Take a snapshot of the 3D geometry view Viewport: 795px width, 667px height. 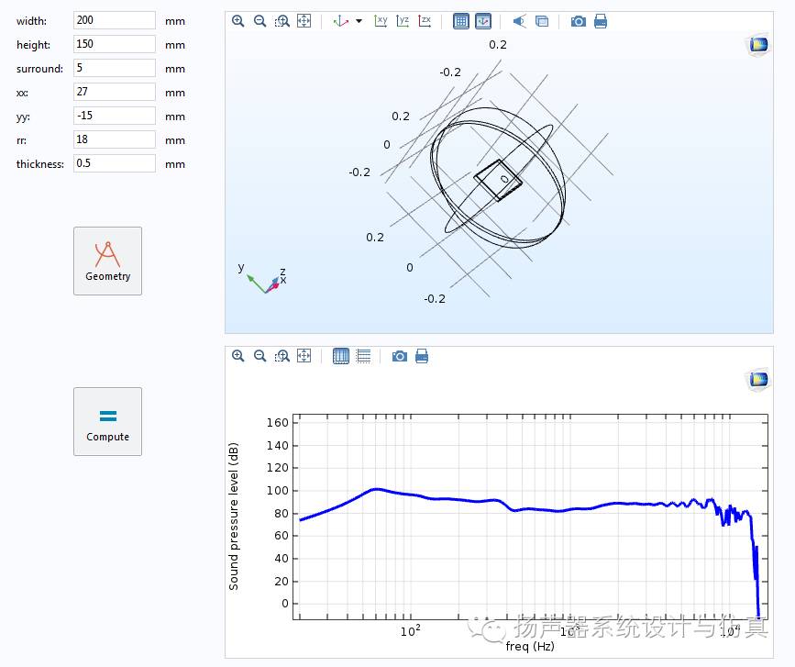[579, 21]
